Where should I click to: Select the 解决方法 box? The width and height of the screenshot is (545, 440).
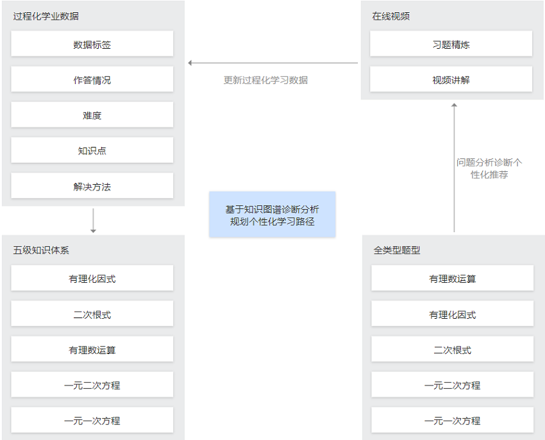click(x=92, y=186)
